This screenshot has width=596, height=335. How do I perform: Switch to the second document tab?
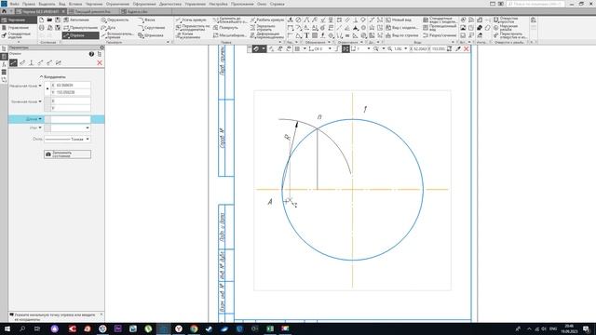pyautogui.click(x=93, y=12)
